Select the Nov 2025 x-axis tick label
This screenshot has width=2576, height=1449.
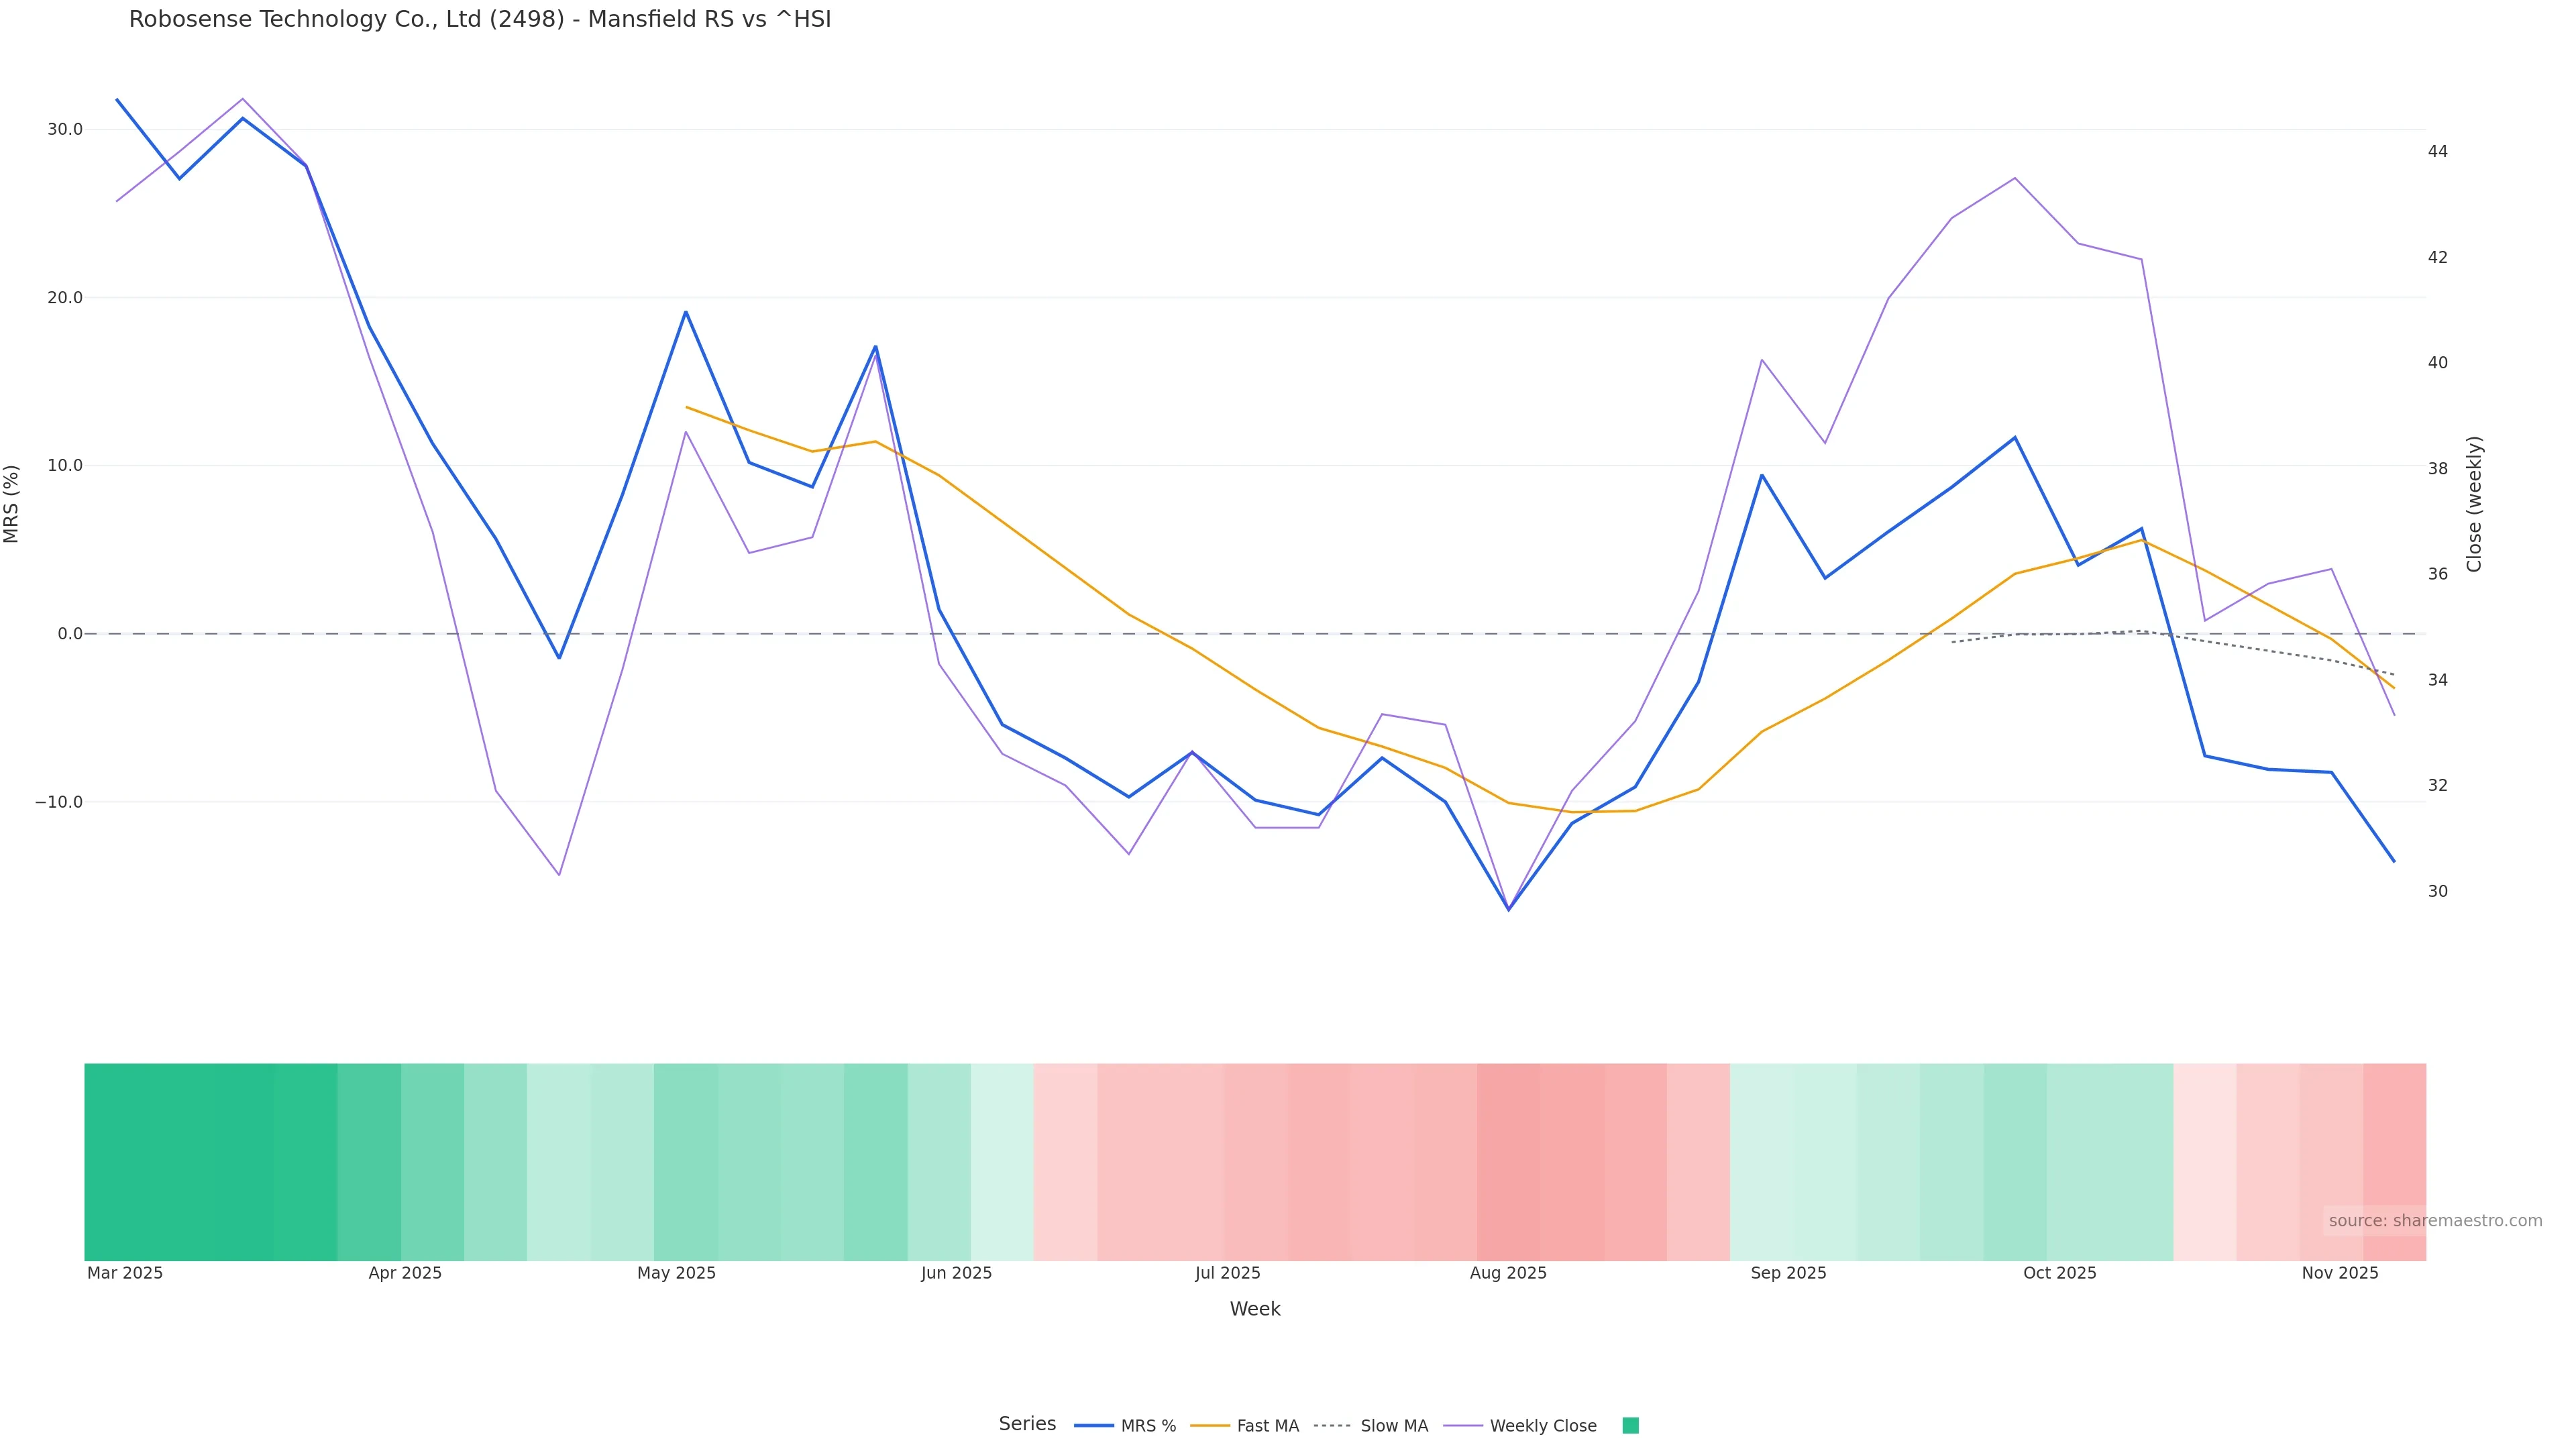(2340, 1274)
